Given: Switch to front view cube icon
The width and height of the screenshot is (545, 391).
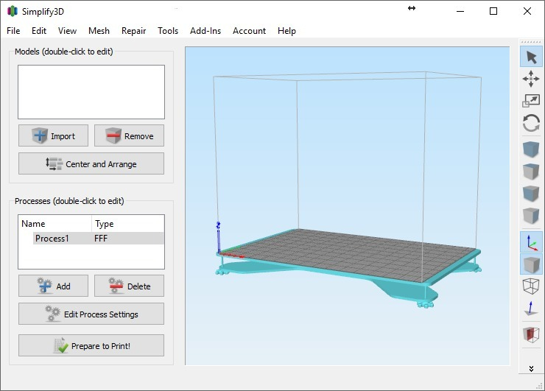Looking at the screenshot, I should coord(531,193).
